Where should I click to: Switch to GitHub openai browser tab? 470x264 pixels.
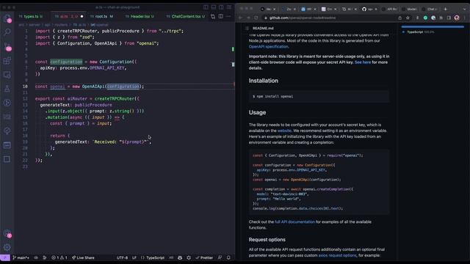[x=369, y=9]
